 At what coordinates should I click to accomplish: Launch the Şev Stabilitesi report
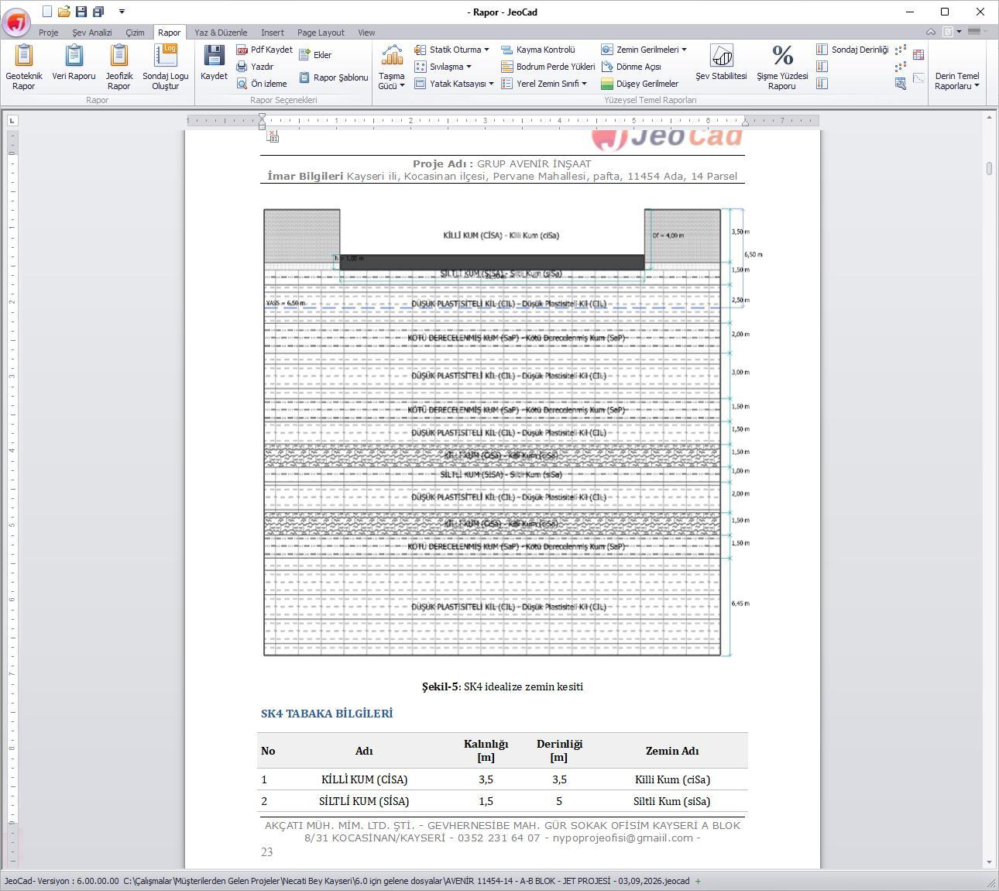pyautogui.click(x=721, y=62)
